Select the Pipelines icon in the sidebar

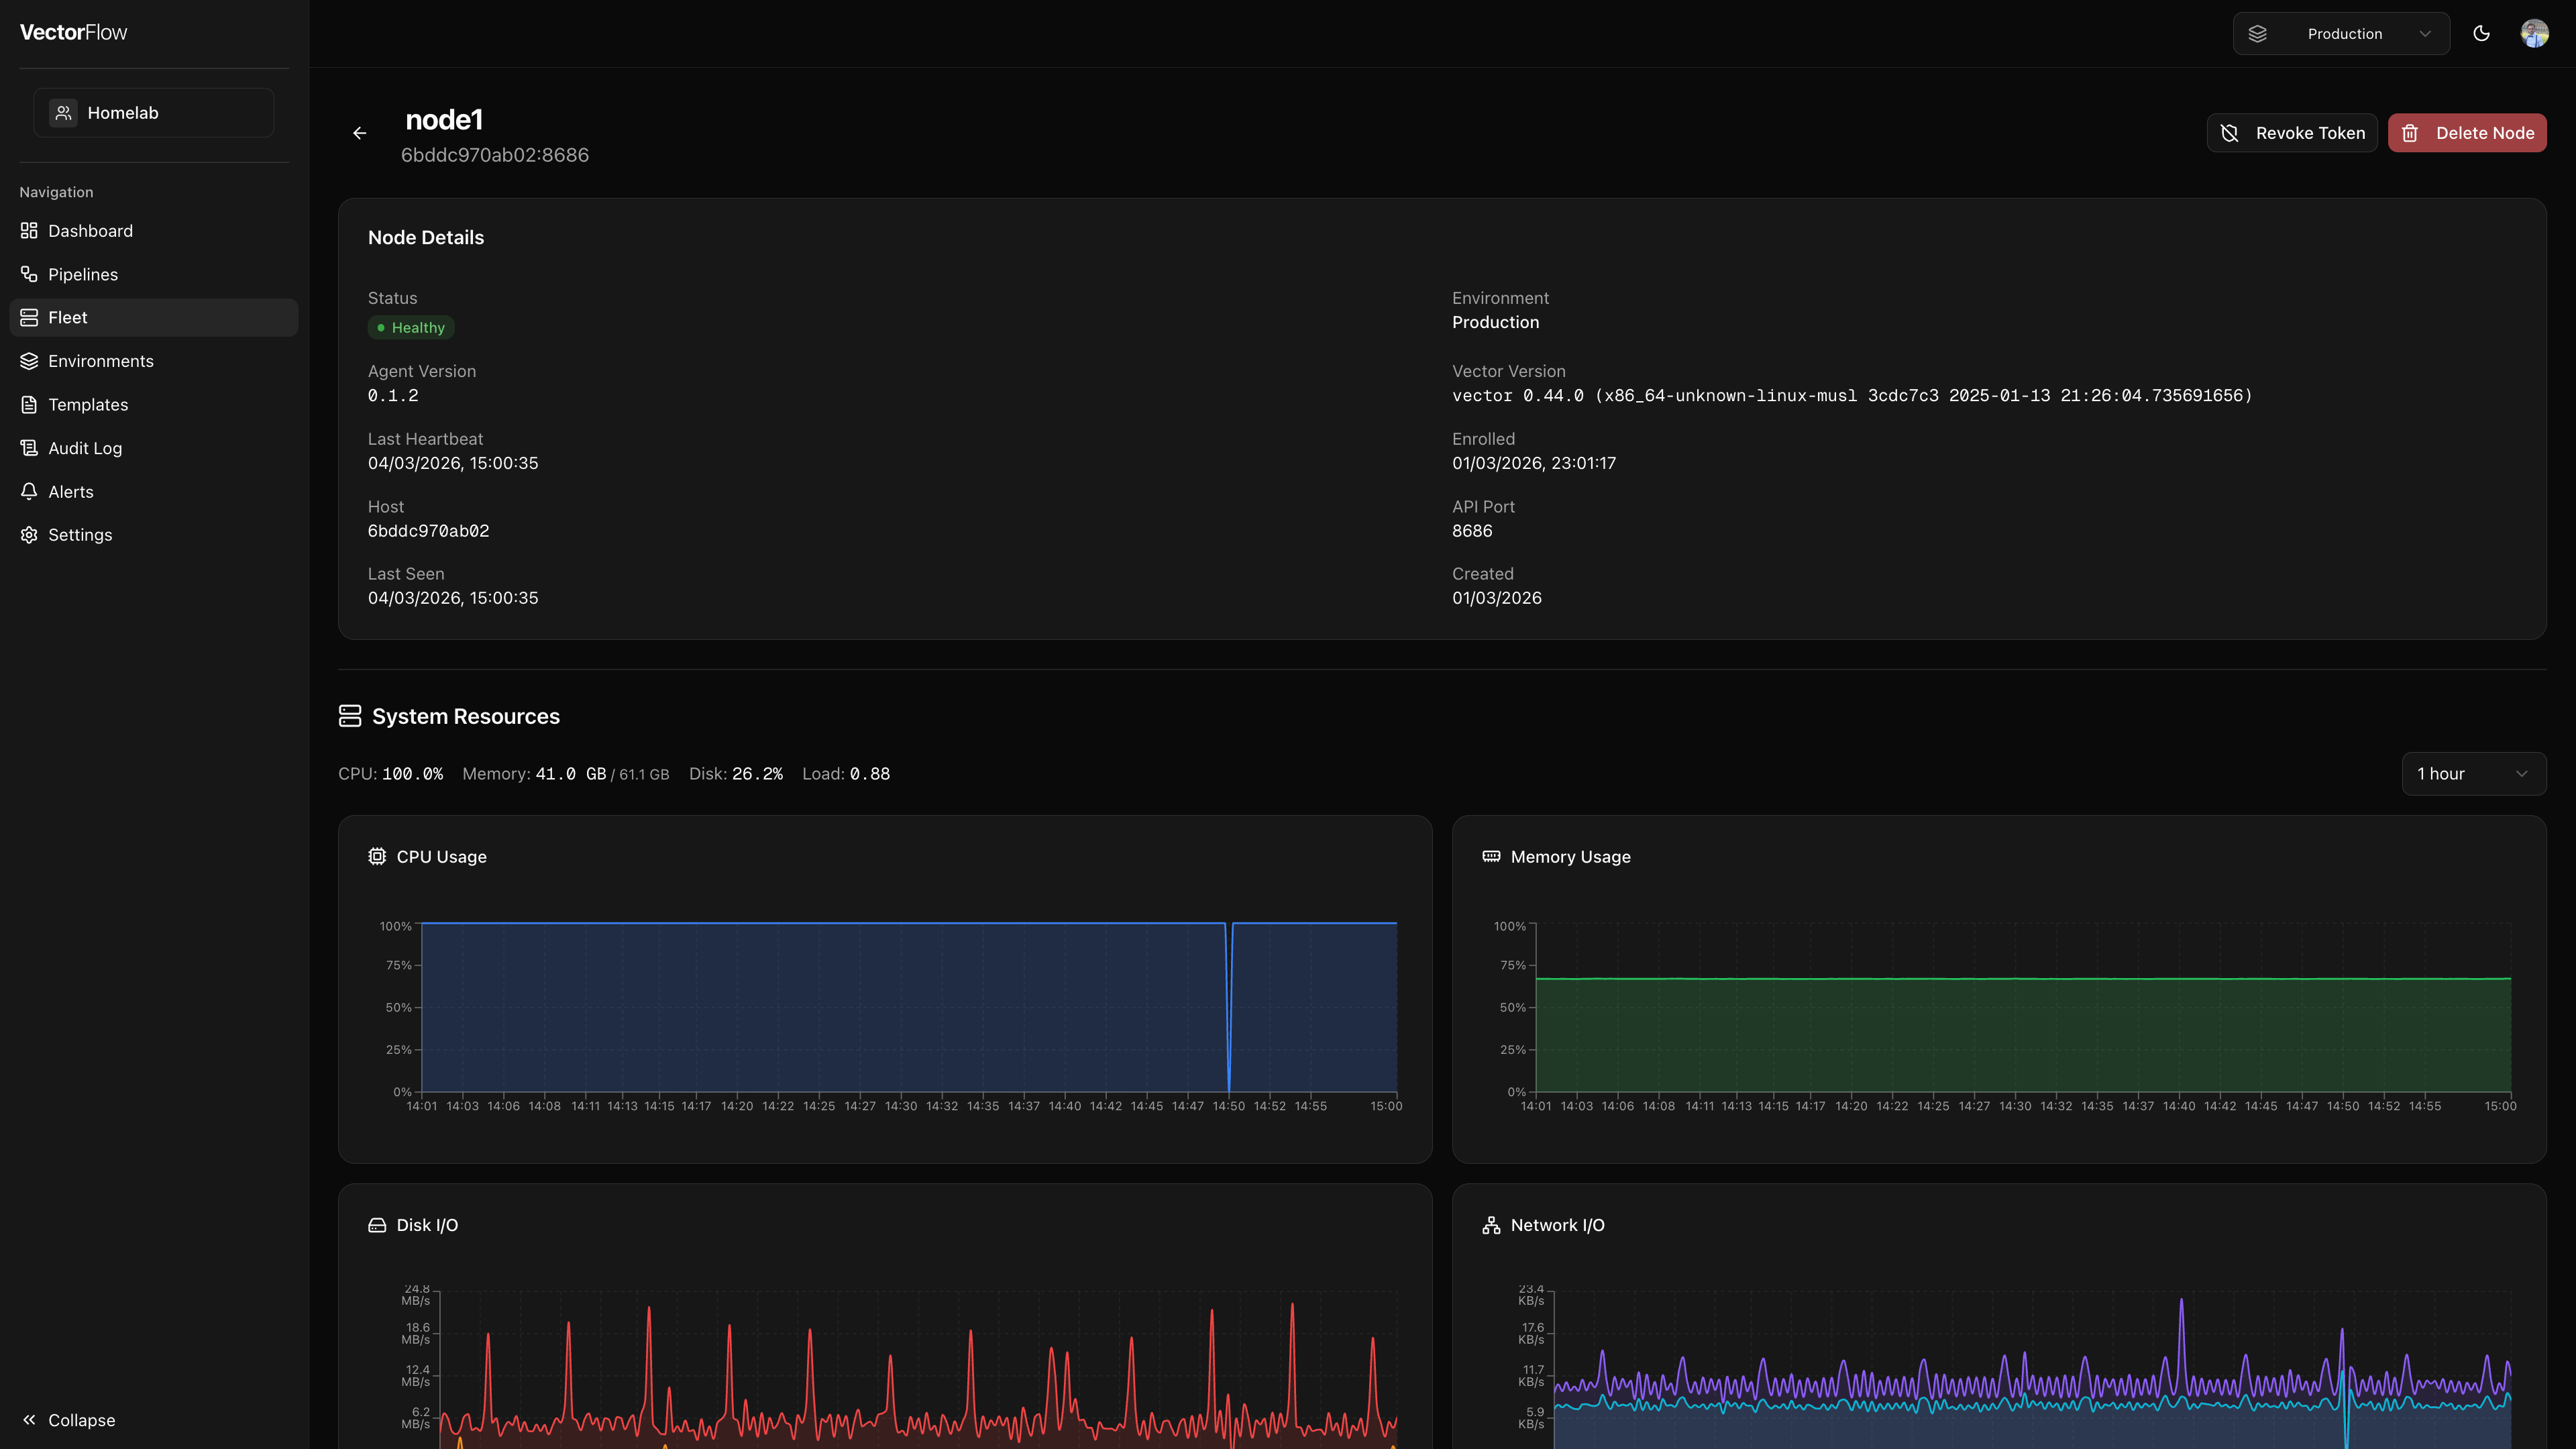click(29, 274)
